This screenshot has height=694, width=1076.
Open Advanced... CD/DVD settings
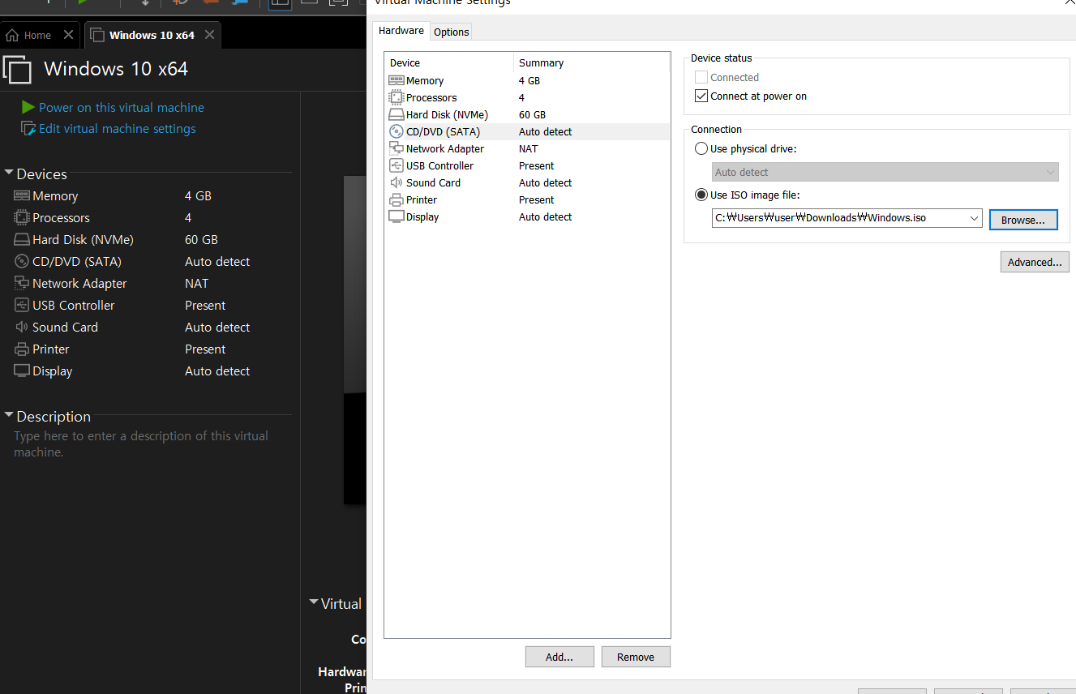coord(1035,262)
